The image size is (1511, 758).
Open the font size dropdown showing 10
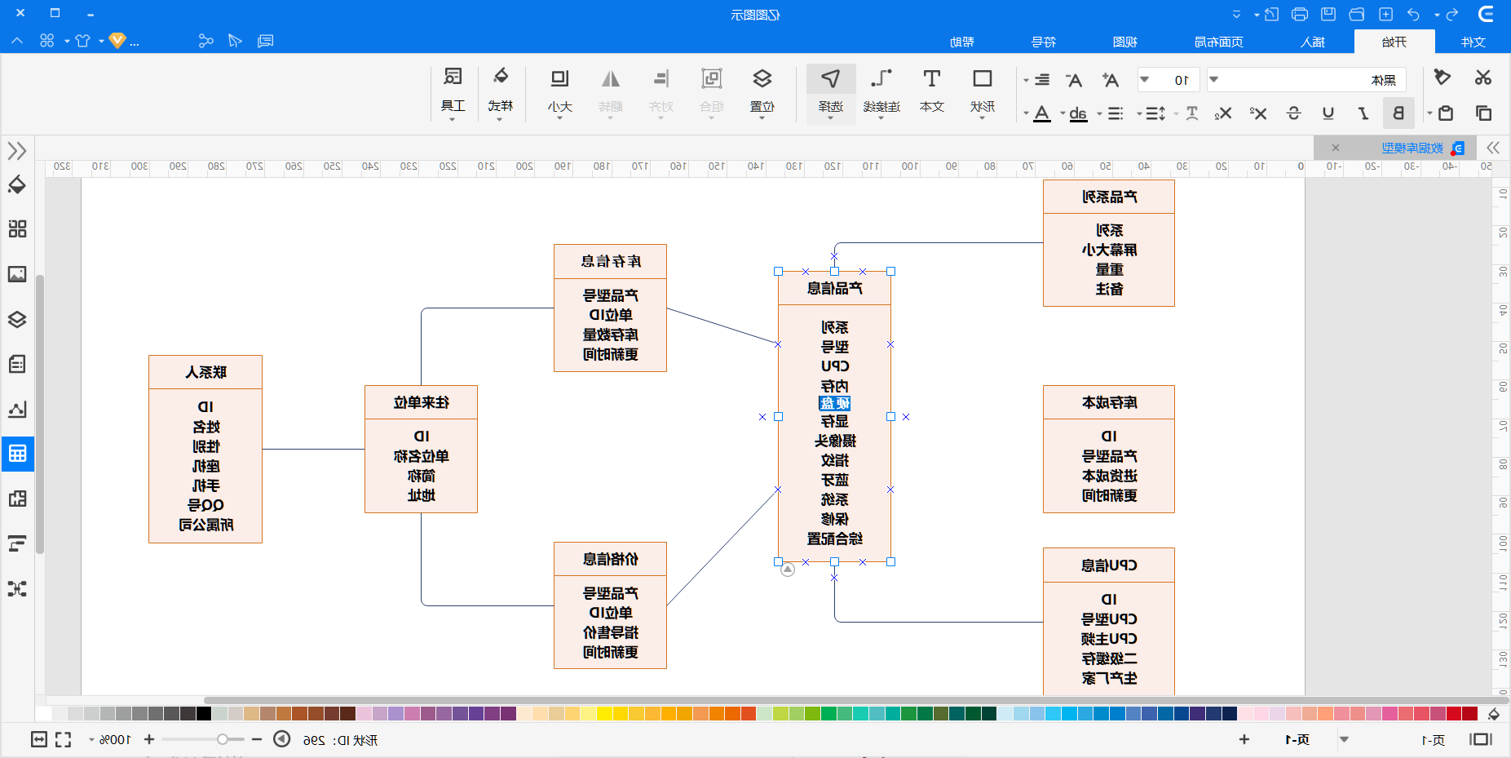[1145, 80]
